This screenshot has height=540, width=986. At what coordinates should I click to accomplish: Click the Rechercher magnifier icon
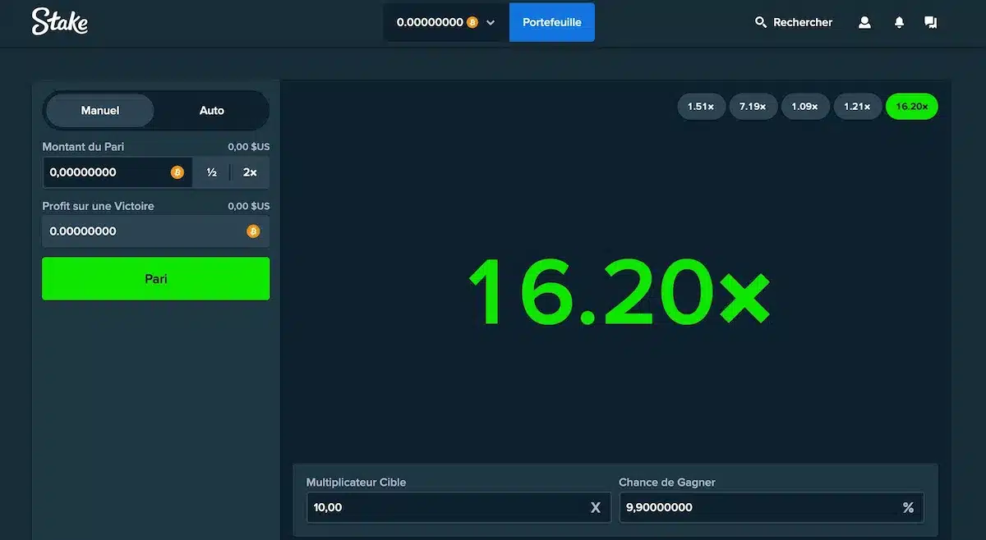tap(761, 22)
